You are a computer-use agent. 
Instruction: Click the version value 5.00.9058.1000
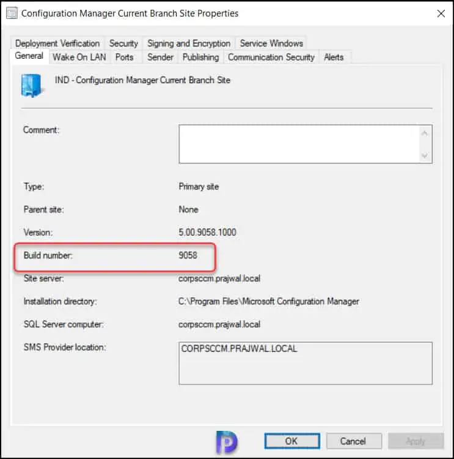[x=207, y=233]
